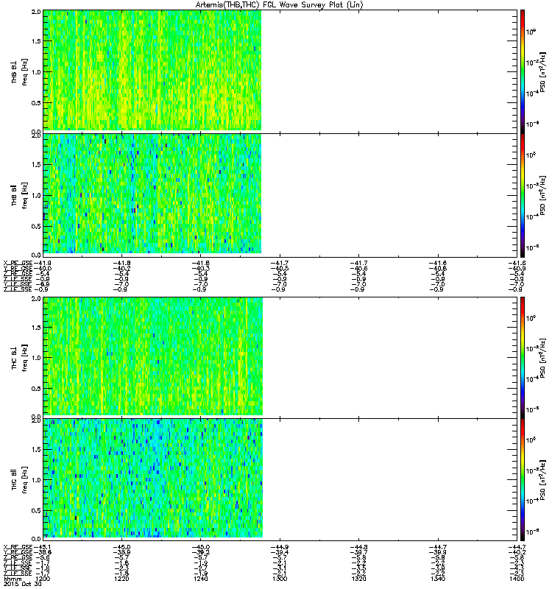This screenshot has width=552, height=589.
Task: Click the 10⁻⁴ color bar label of THC B∥ panel
Action: pos(531,501)
